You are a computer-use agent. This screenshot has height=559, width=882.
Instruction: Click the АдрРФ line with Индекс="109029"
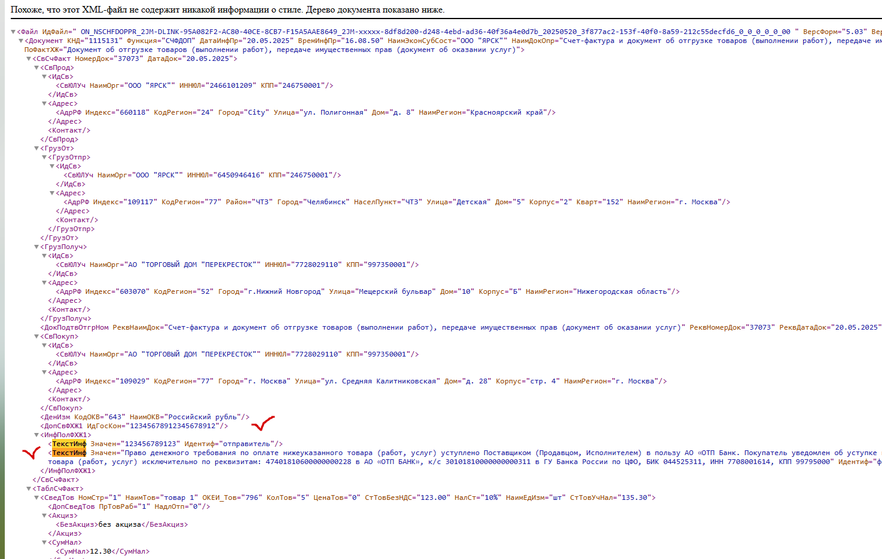point(361,381)
